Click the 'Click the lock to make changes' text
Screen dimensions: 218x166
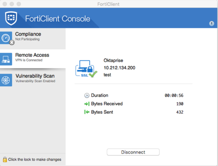(35, 159)
